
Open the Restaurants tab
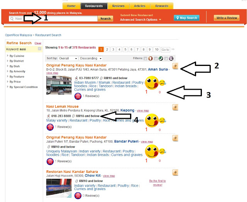click(94, 6)
